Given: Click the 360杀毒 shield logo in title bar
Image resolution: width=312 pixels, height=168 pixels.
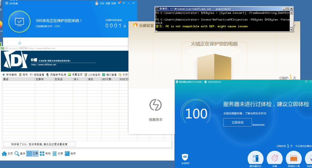Looking at the screenshot, I should point(7,3).
